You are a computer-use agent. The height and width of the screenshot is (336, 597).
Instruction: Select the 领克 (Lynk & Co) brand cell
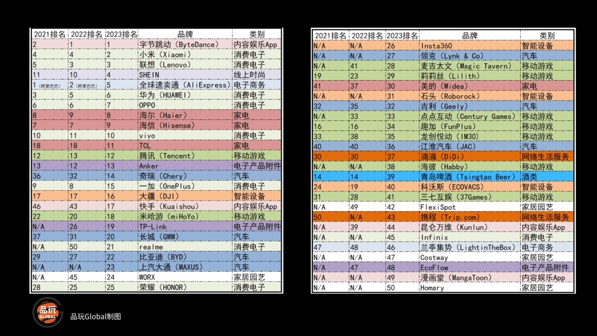pyautogui.click(x=469, y=56)
